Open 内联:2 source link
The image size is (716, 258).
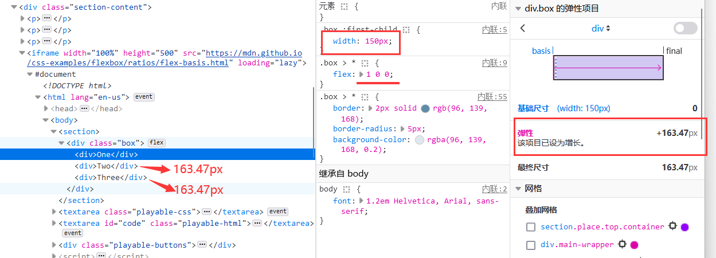(495, 189)
